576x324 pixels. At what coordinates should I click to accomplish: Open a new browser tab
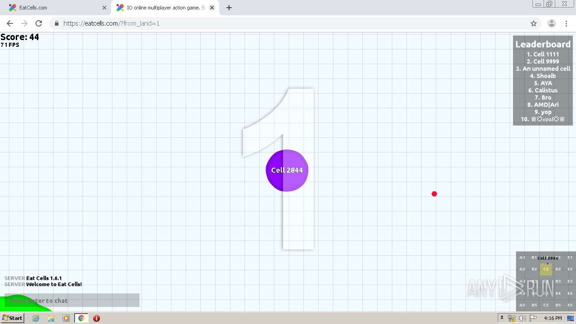point(229,8)
